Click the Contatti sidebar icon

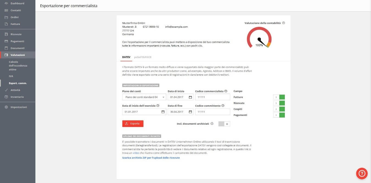(x=6, y=10)
